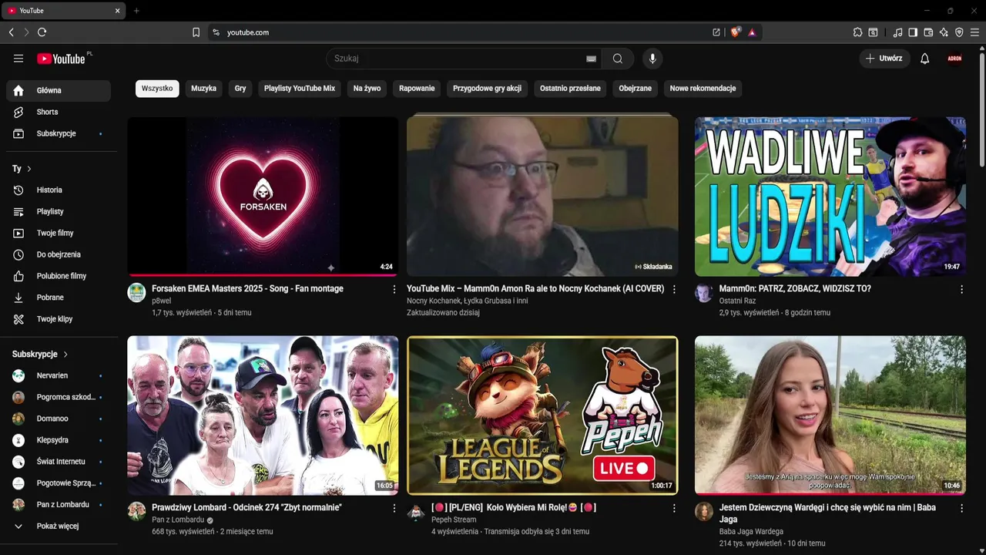Open a new browser tab
The width and height of the screenshot is (986, 555).
click(x=136, y=11)
